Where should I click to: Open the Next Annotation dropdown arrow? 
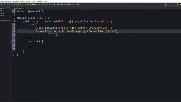60,5
